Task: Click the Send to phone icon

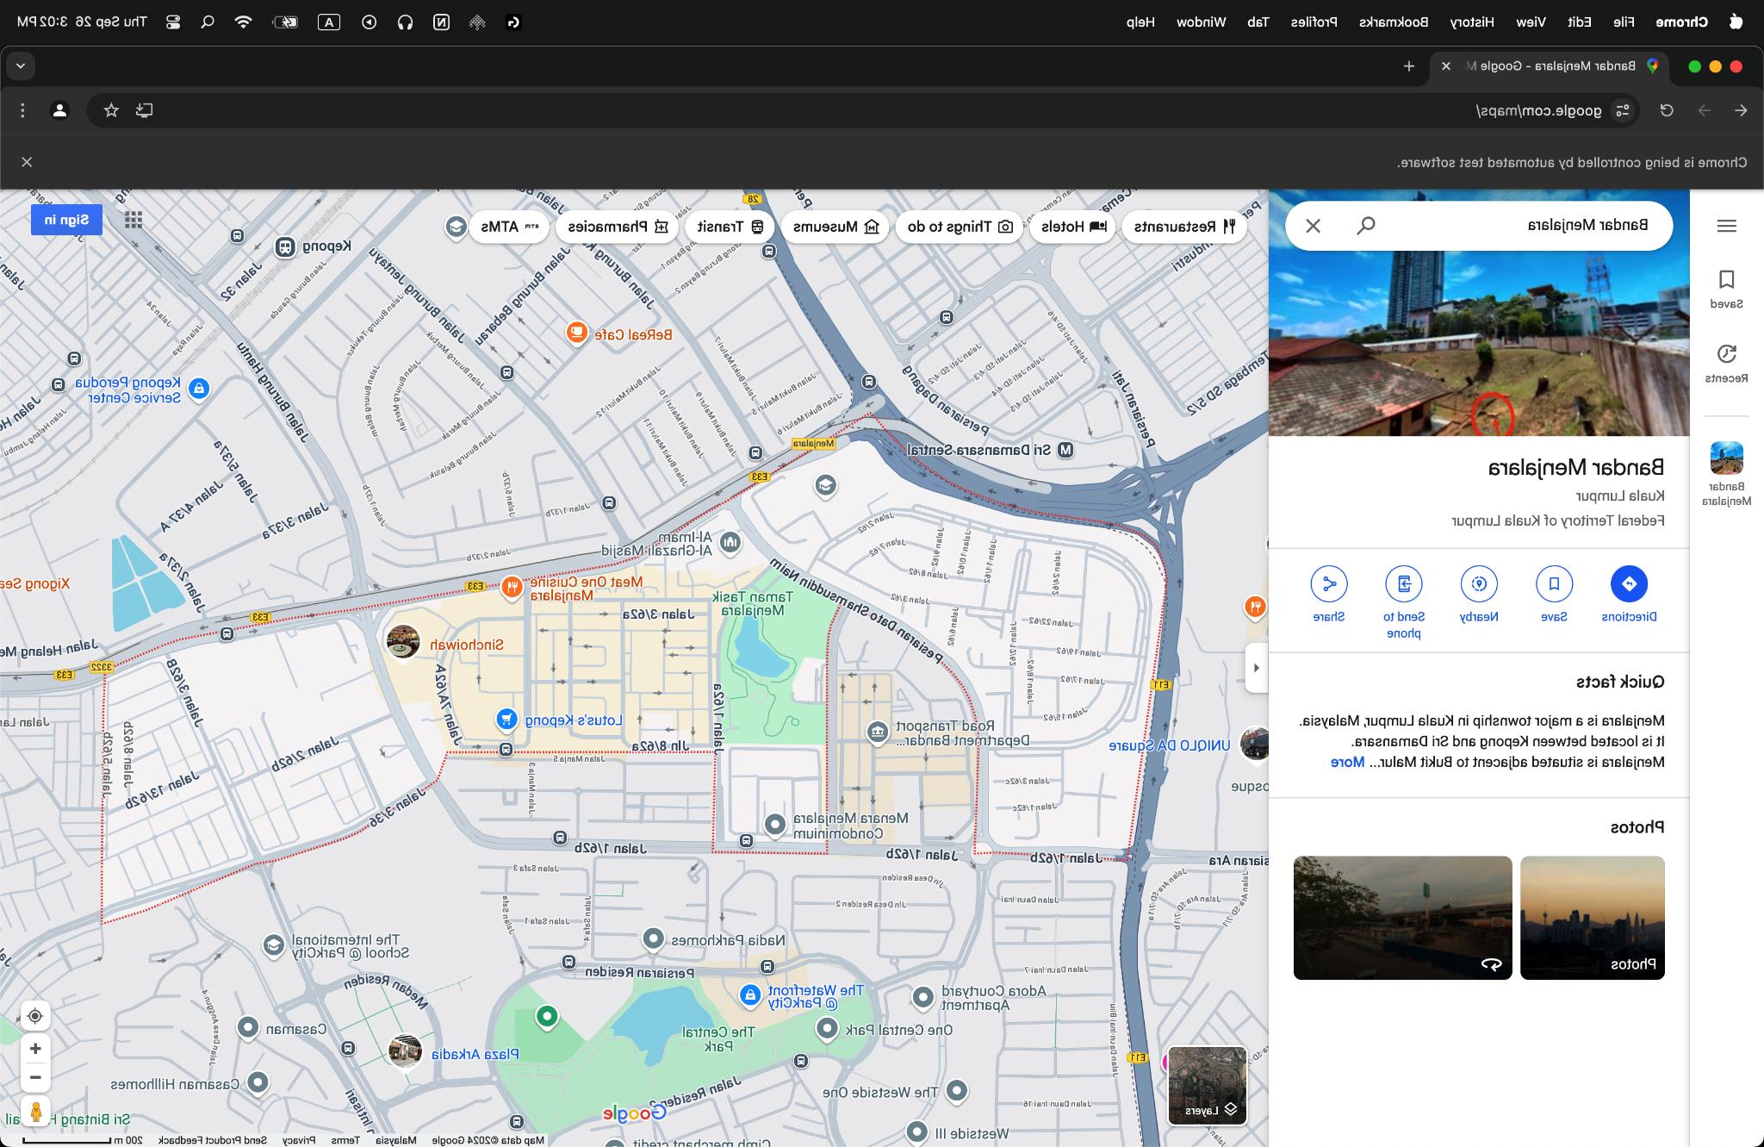Action: [1404, 583]
